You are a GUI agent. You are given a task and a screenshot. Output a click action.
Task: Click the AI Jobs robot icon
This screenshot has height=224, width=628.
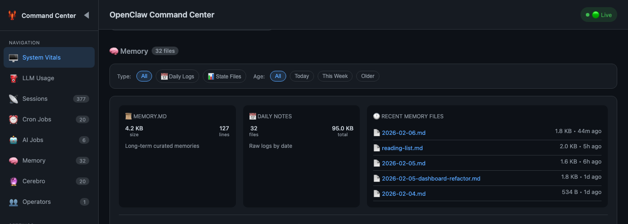(13, 140)
